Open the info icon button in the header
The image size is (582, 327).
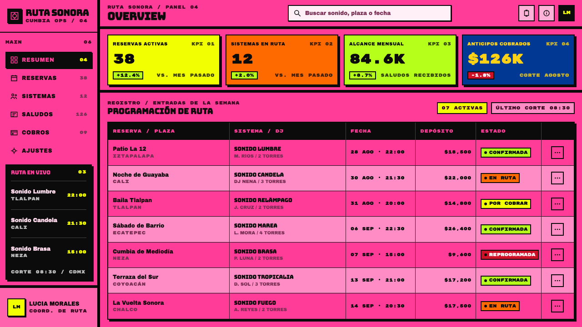click(x=547, y=13)
